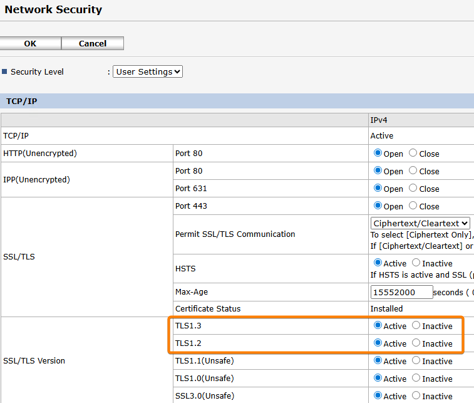Expand the Permit SSL/TLS Communication dropdown
The image size is (474, 403).
point(420,223)
